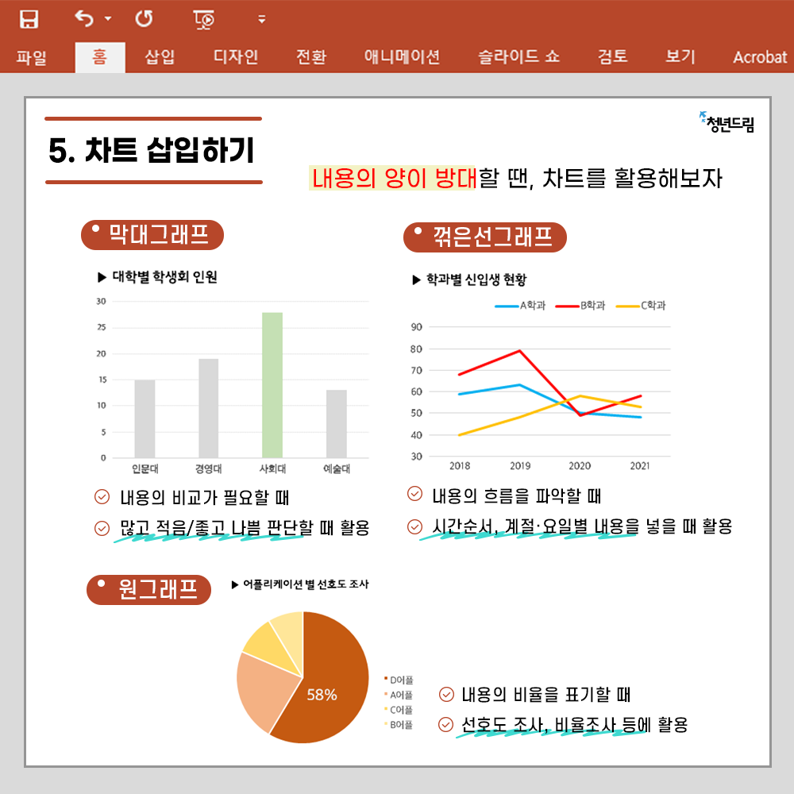Click the 꺾은선그래프 label button
Viewport: 794px width, 794px height.
pyautogui.click(x=485, y=237)
